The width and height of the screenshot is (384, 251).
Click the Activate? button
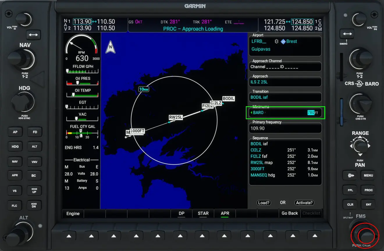(x=304, y=203)
